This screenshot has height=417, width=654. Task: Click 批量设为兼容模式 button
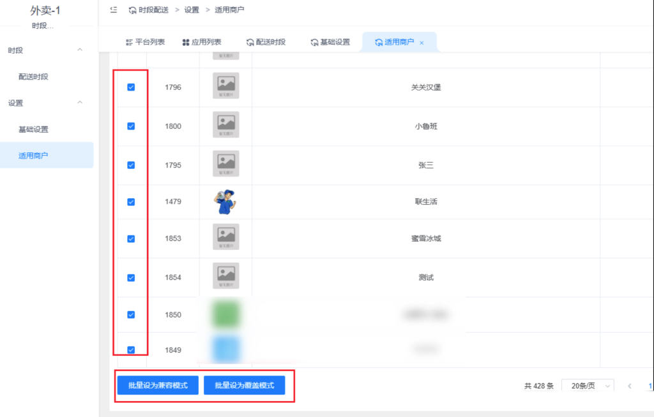[x=158, y=386]
